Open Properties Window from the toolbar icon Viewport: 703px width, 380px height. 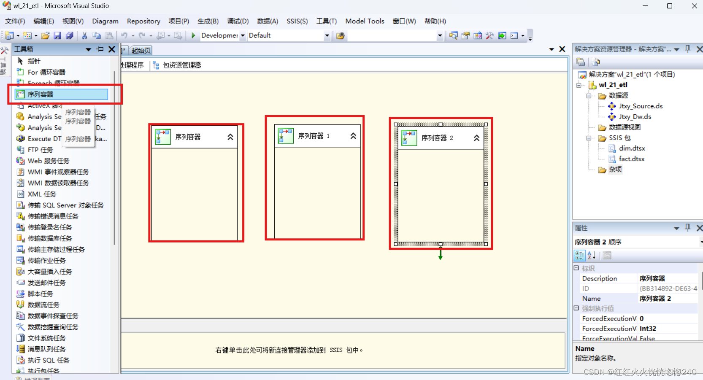tap(465, 36)
